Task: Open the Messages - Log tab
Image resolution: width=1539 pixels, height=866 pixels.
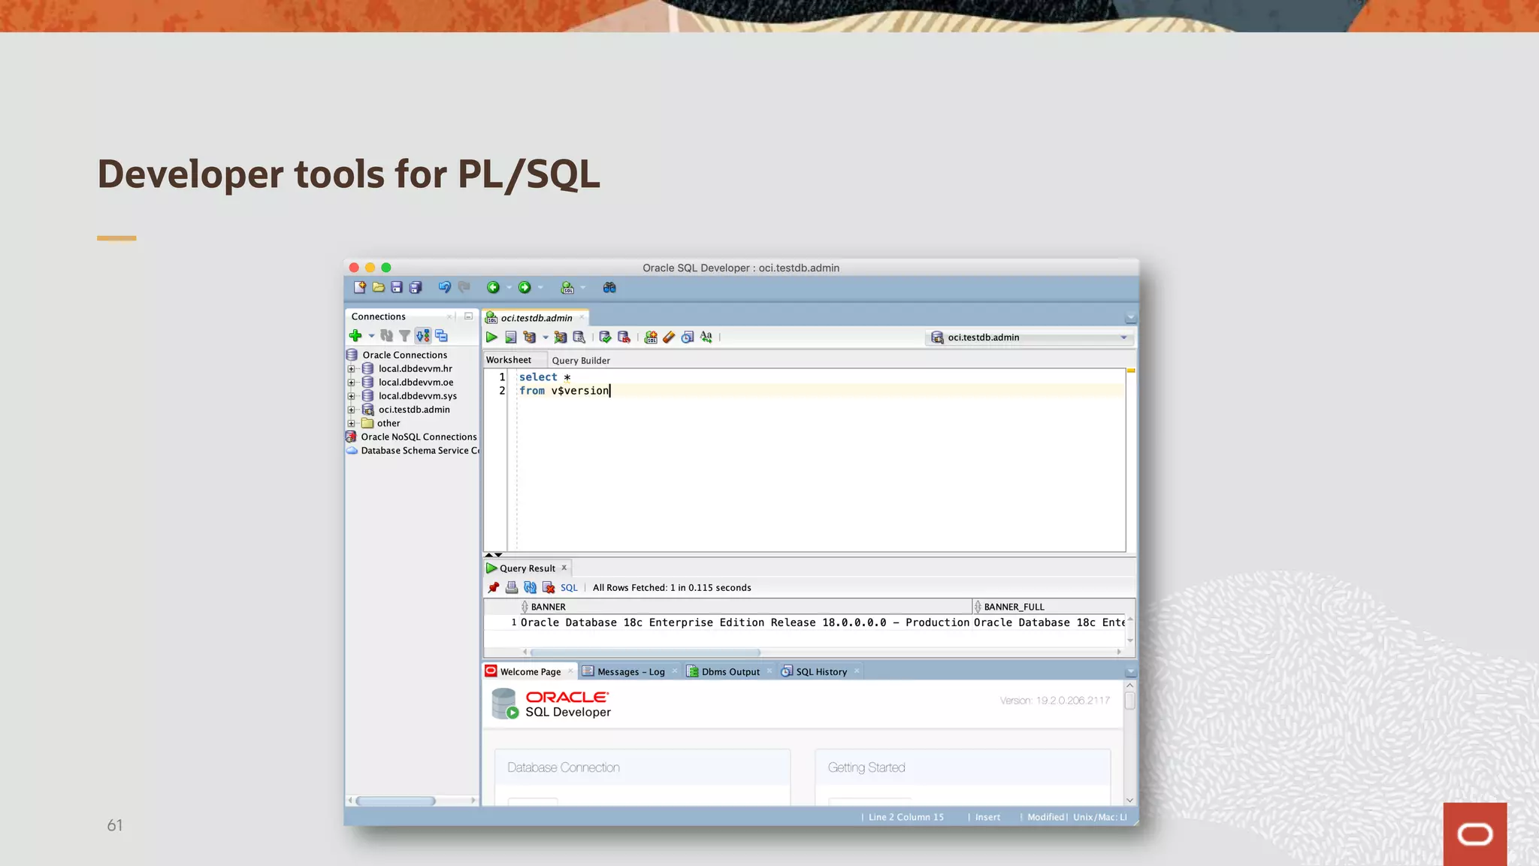Action: [x=630, y=671]
